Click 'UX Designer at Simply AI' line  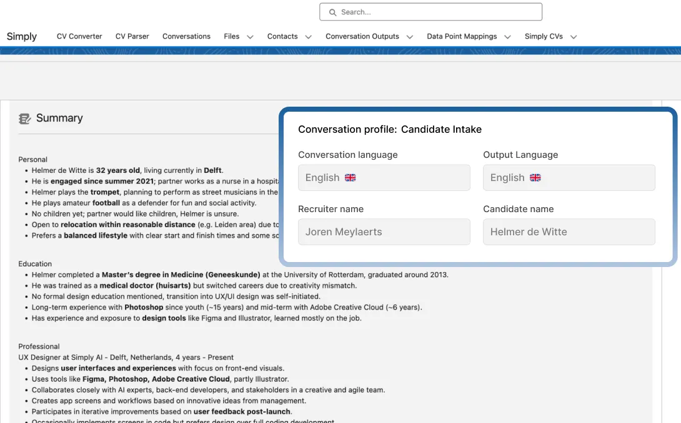126,357
